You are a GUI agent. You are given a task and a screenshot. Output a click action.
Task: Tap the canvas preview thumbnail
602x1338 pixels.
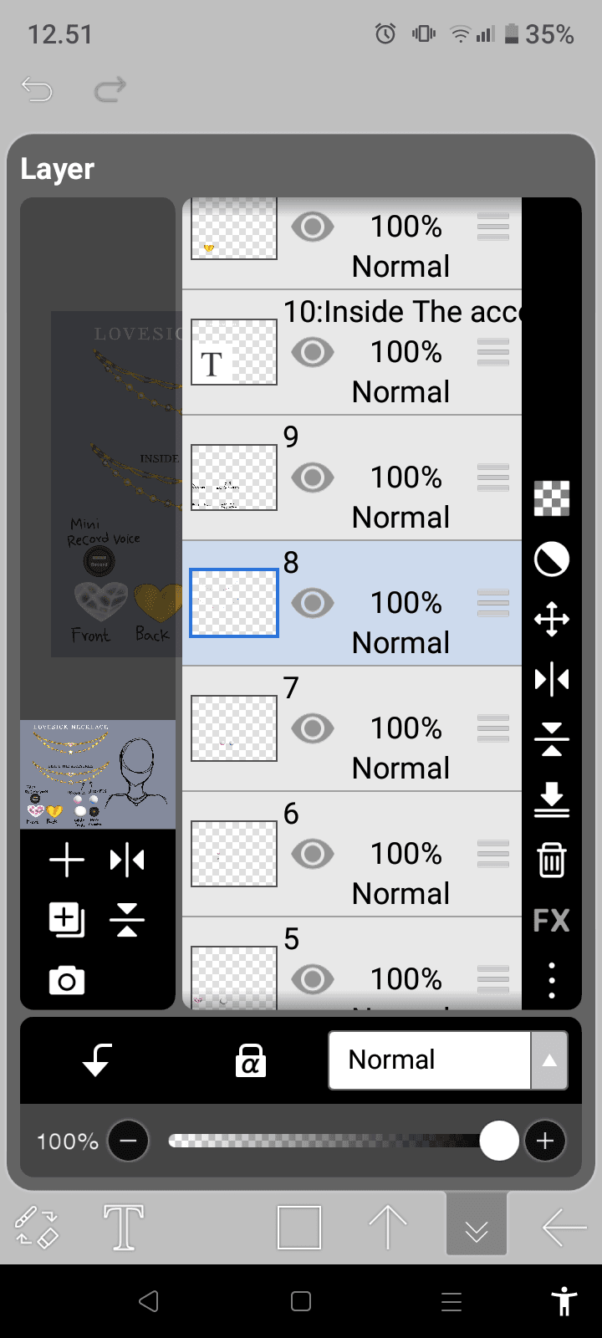pos(98,774)
